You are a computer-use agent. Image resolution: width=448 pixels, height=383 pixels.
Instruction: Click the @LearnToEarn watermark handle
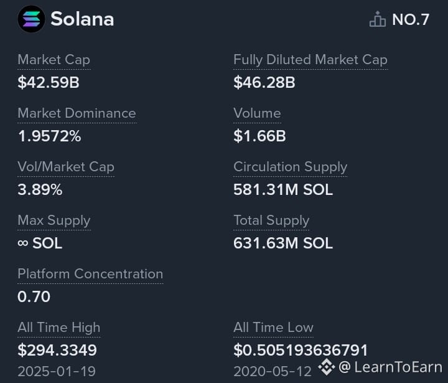[x=390, y=367]
